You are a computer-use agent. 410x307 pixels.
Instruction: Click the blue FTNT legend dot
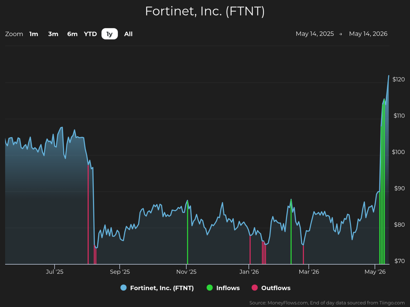[x=124, y=288]
